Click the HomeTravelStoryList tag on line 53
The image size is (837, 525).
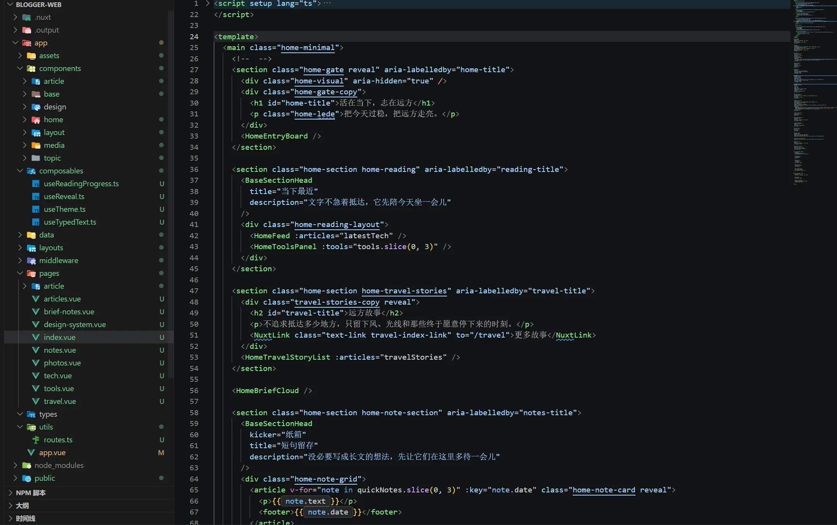288,357
